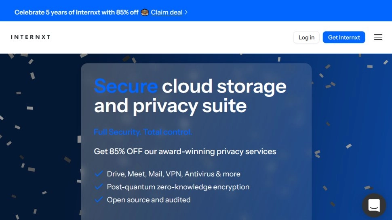Click the cake emoji in the promo banner
This screenshot has width=392, height=220.
[145, 12]
